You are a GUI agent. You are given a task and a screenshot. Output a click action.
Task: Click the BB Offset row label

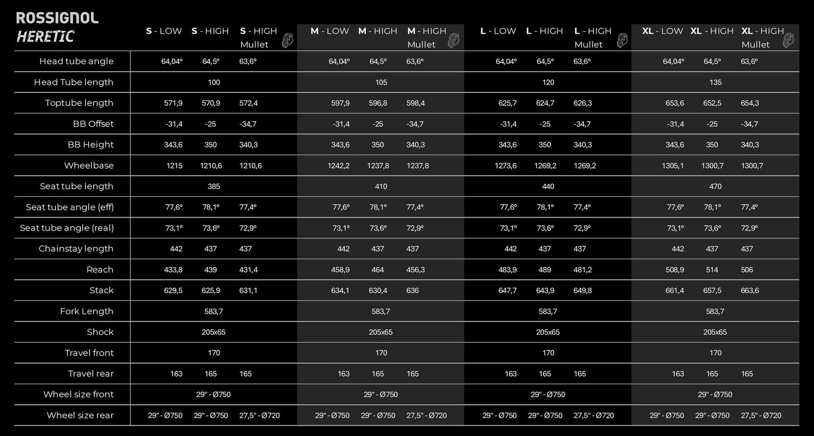93,124
